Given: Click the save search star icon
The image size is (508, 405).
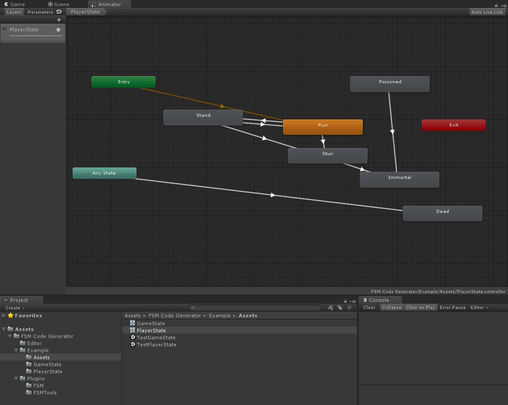Looking at the screenshot, I should (x=350, y=308).
